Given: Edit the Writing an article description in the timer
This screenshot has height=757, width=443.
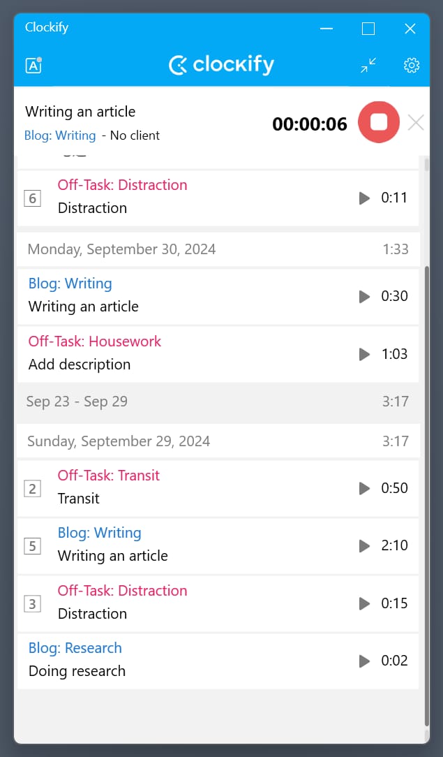Looking at the screenshot, I should (x=80, y=112).
